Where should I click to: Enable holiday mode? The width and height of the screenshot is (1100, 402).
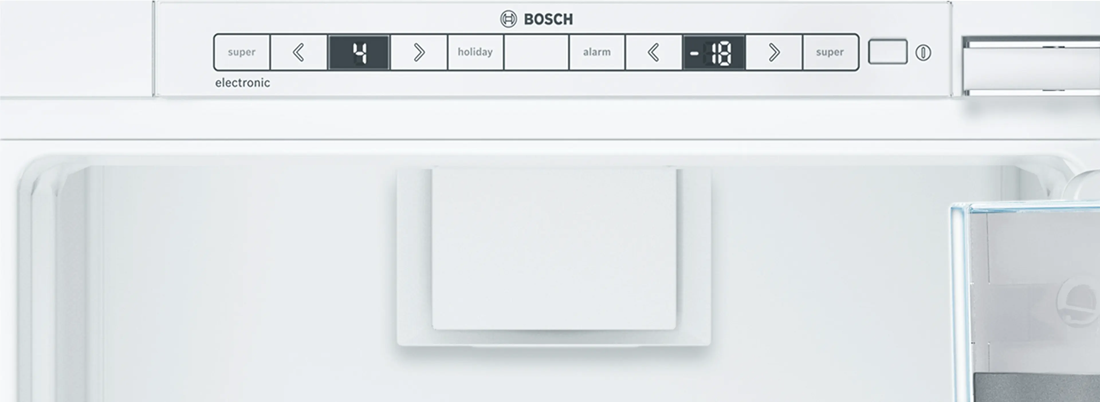(475, 52)
